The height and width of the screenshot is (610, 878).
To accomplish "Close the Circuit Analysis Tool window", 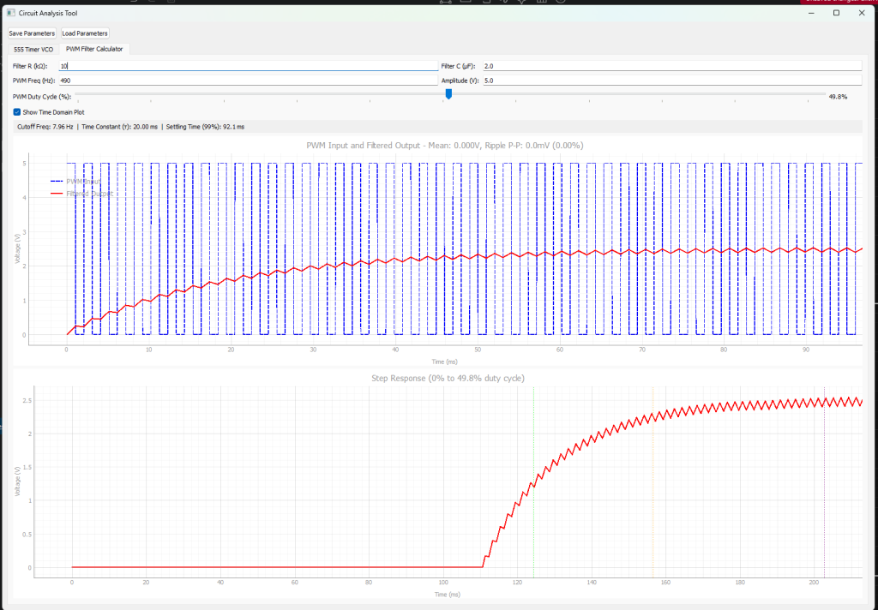I will [861, 13].
